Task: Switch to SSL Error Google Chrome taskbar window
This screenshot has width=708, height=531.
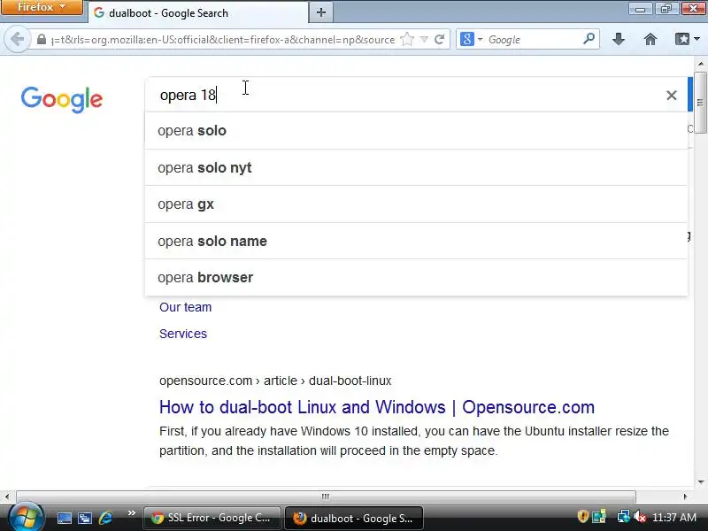Action: (x=212, y=518)
